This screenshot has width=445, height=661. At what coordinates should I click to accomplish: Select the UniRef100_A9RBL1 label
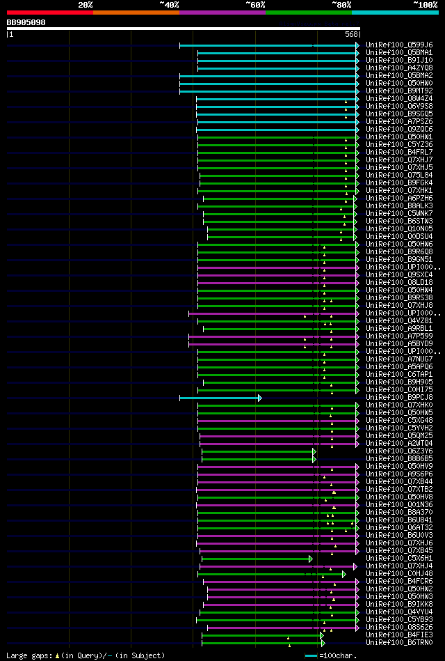400,329
